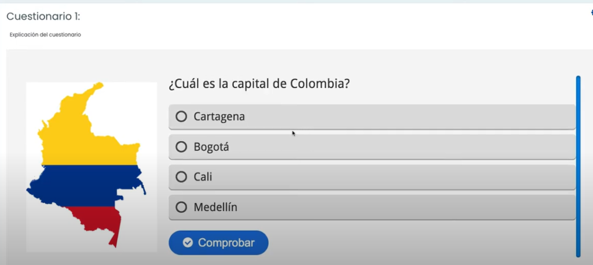Click the "Cartagena" answer label
The width and height of the screenshot is (593, 265).
[219, 117]
